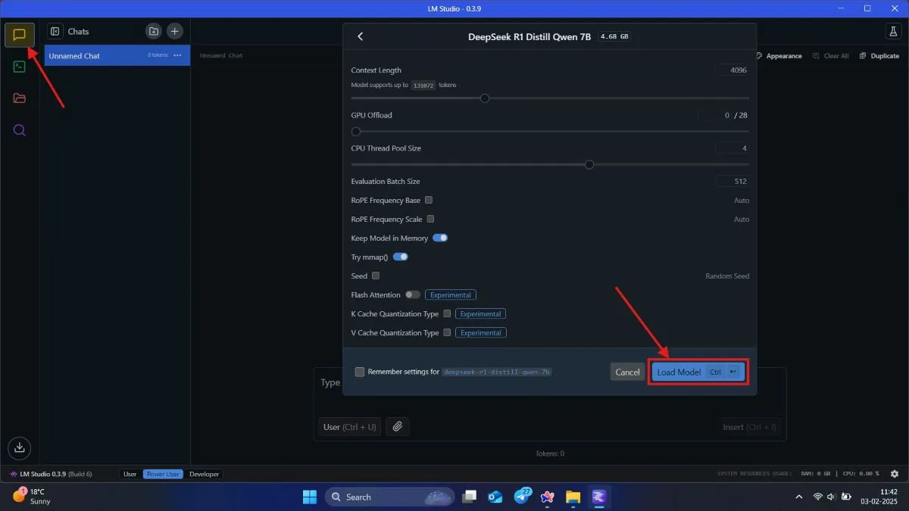The height and width of the screenshot is (511, 909).
Task: Collapse the Chats panel with sidebar icon
Action: [55, 31]
